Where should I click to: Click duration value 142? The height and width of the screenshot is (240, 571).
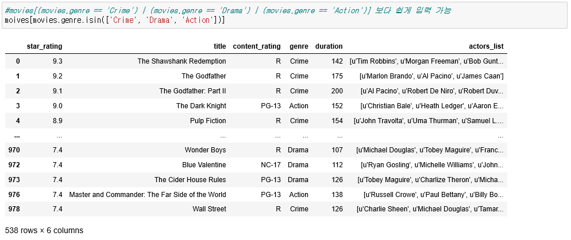(x=337, y=61)
